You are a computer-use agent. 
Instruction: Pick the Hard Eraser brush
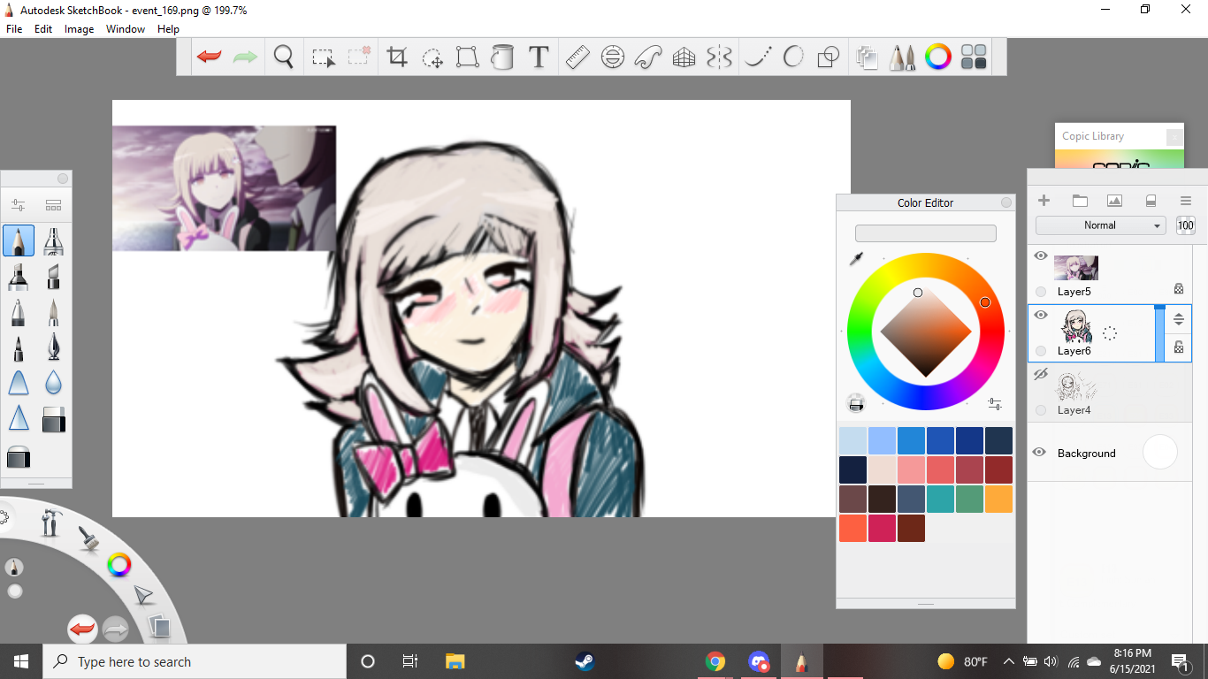pos(54,419)
